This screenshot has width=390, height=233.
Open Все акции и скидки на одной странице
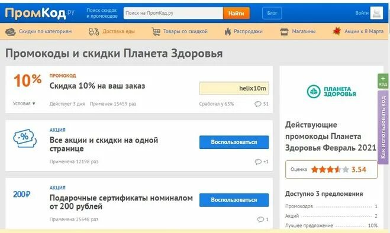point(104,144)
